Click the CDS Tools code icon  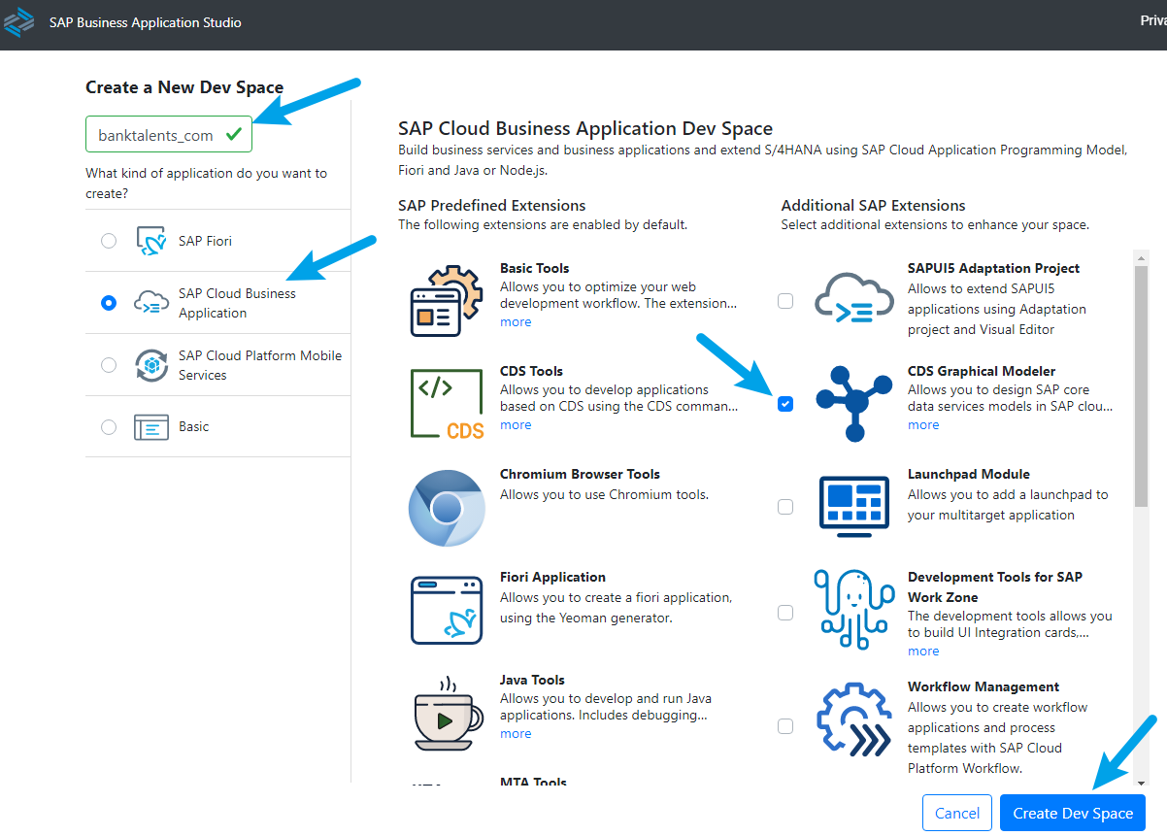pyautogui.click(x=448, y=403)
